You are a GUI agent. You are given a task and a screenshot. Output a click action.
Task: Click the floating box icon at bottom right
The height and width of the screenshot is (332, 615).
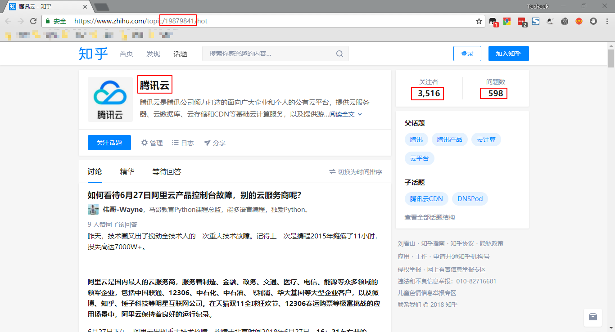click(x=592, y=317)
